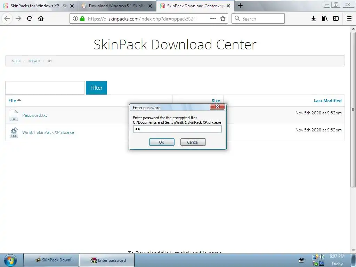Open a new tab with plus button
The height and width of the screenshot is (267, 356).
point(240,6)
